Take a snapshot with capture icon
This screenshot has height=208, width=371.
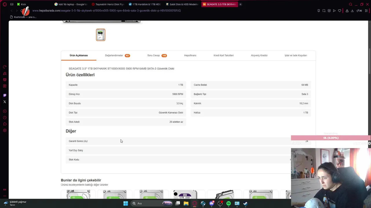pyautogui.click(x=324, y=11)
